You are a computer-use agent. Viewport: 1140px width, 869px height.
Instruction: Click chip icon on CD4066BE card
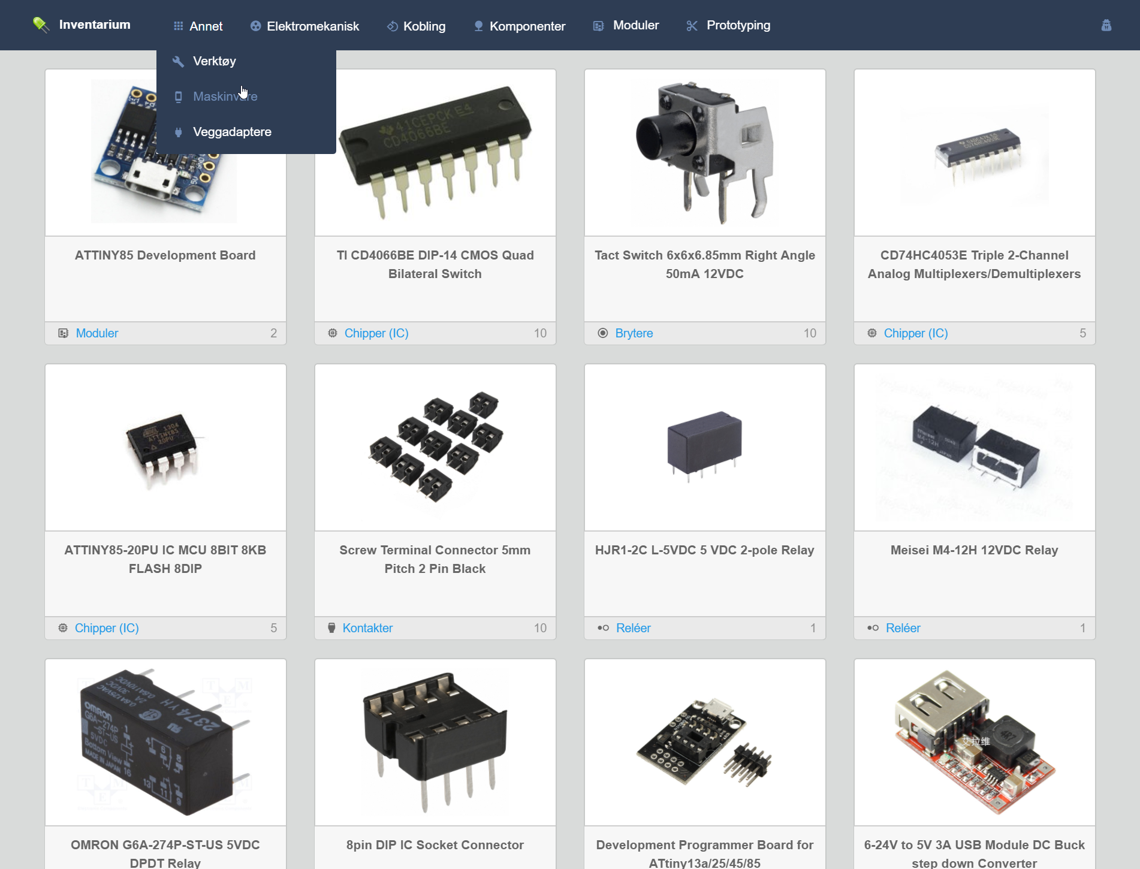tap(333, 333)
